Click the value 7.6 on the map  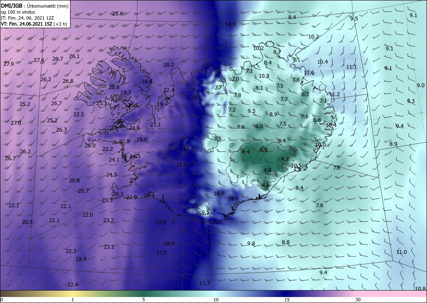point(296,79)
